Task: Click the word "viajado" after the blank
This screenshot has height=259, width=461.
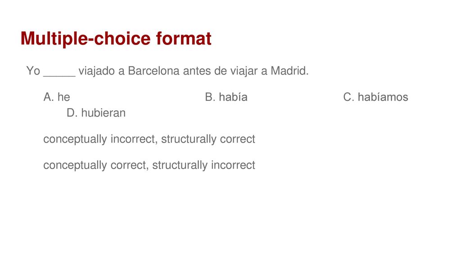Action: point(96,71)
